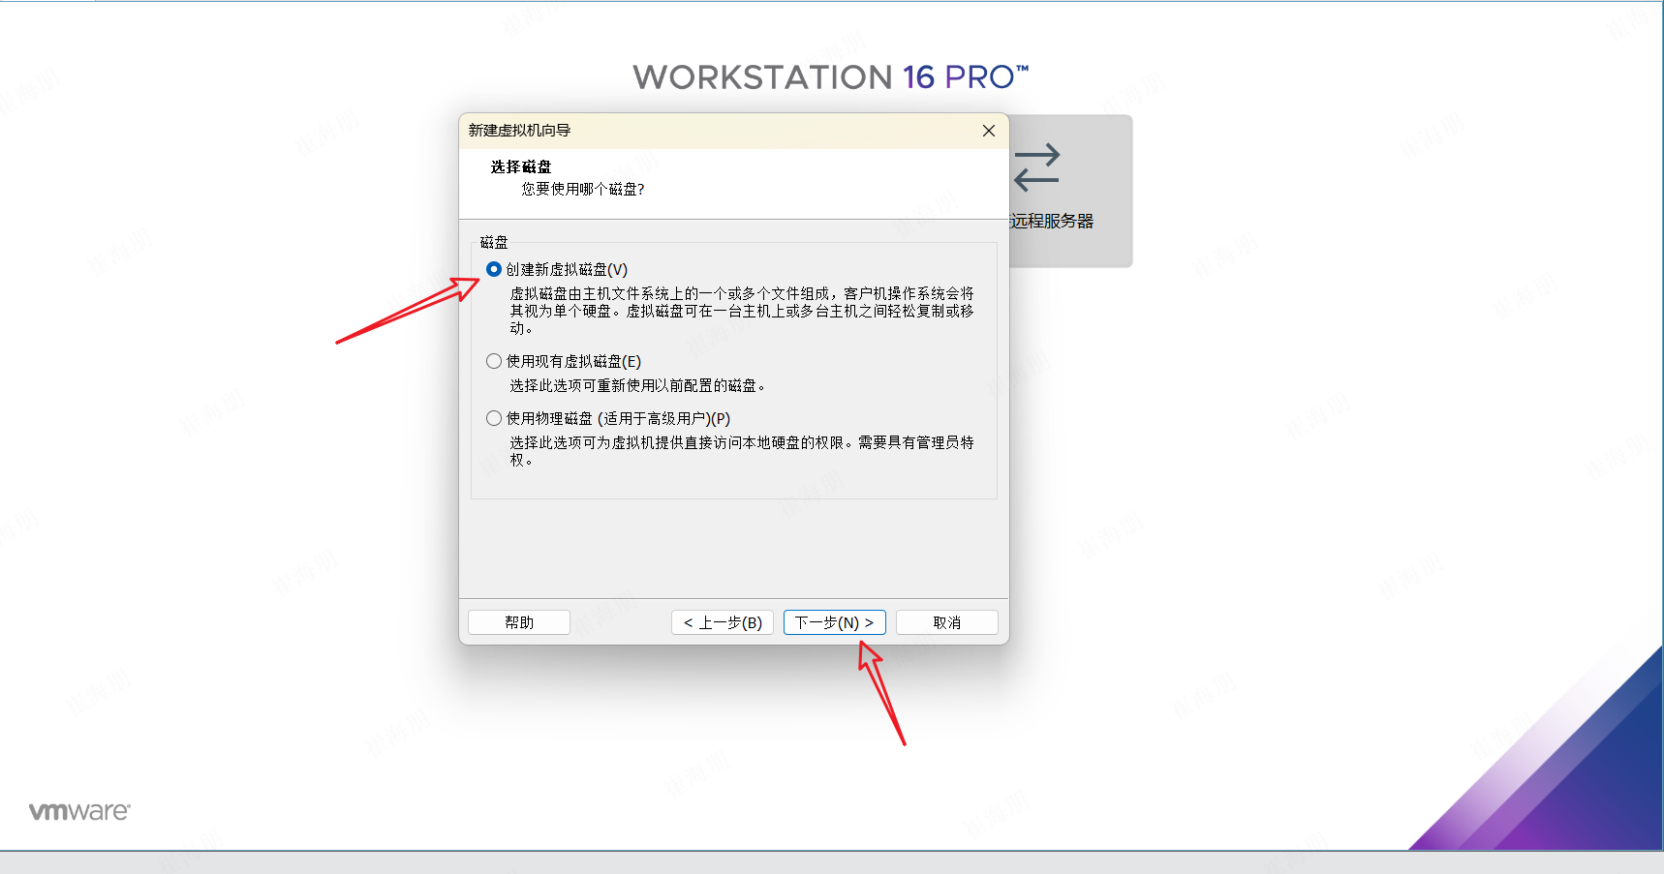Click the 选择磁盘 heading text
This screenshot has height=874, width=1664.
pyautogui.click(x=521, y=166)
